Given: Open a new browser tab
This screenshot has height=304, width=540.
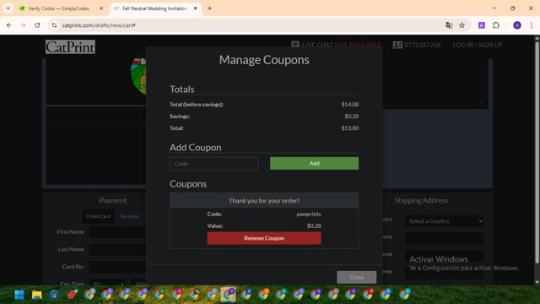Looking at the screenshot, I should click(x=209, y=8).
